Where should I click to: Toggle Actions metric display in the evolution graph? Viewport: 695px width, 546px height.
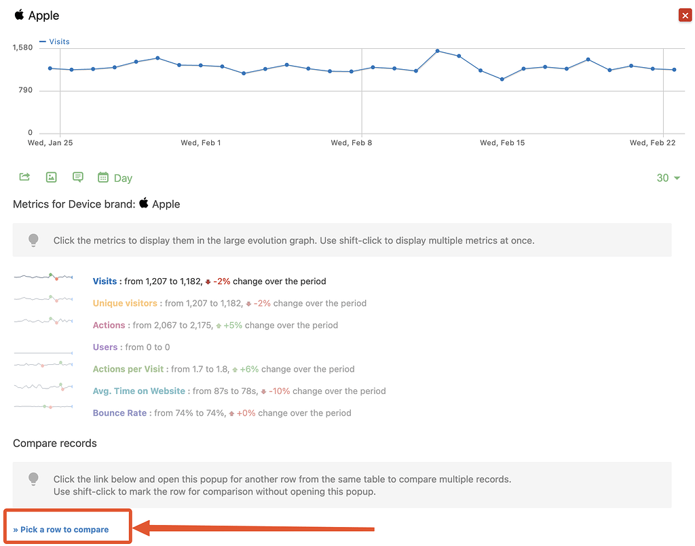[x=109, y=325]
